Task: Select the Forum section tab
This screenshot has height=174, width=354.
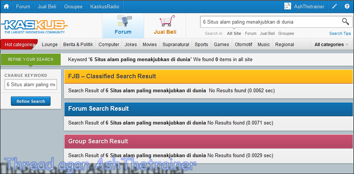Action: (x=123, y=25)
